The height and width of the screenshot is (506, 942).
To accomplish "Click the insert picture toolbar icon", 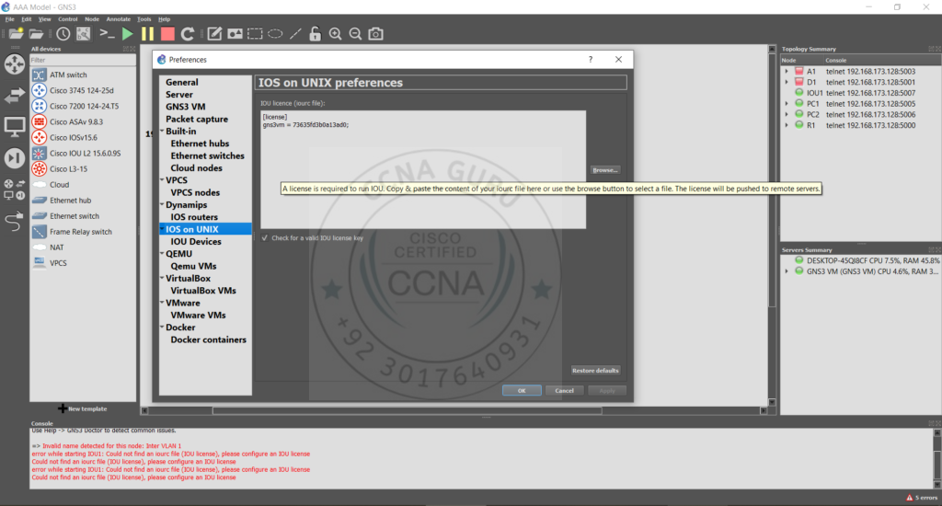I will pyautogui.click(x=235, y=34).
